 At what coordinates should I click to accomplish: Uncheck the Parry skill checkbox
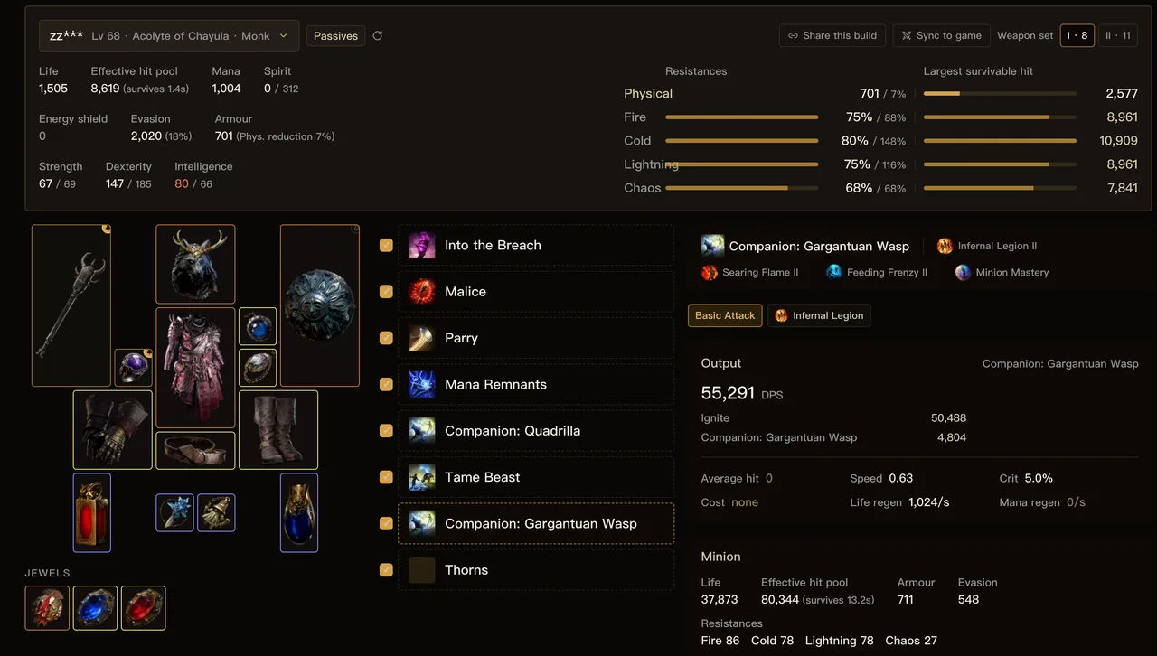click(x=386, y=338)
